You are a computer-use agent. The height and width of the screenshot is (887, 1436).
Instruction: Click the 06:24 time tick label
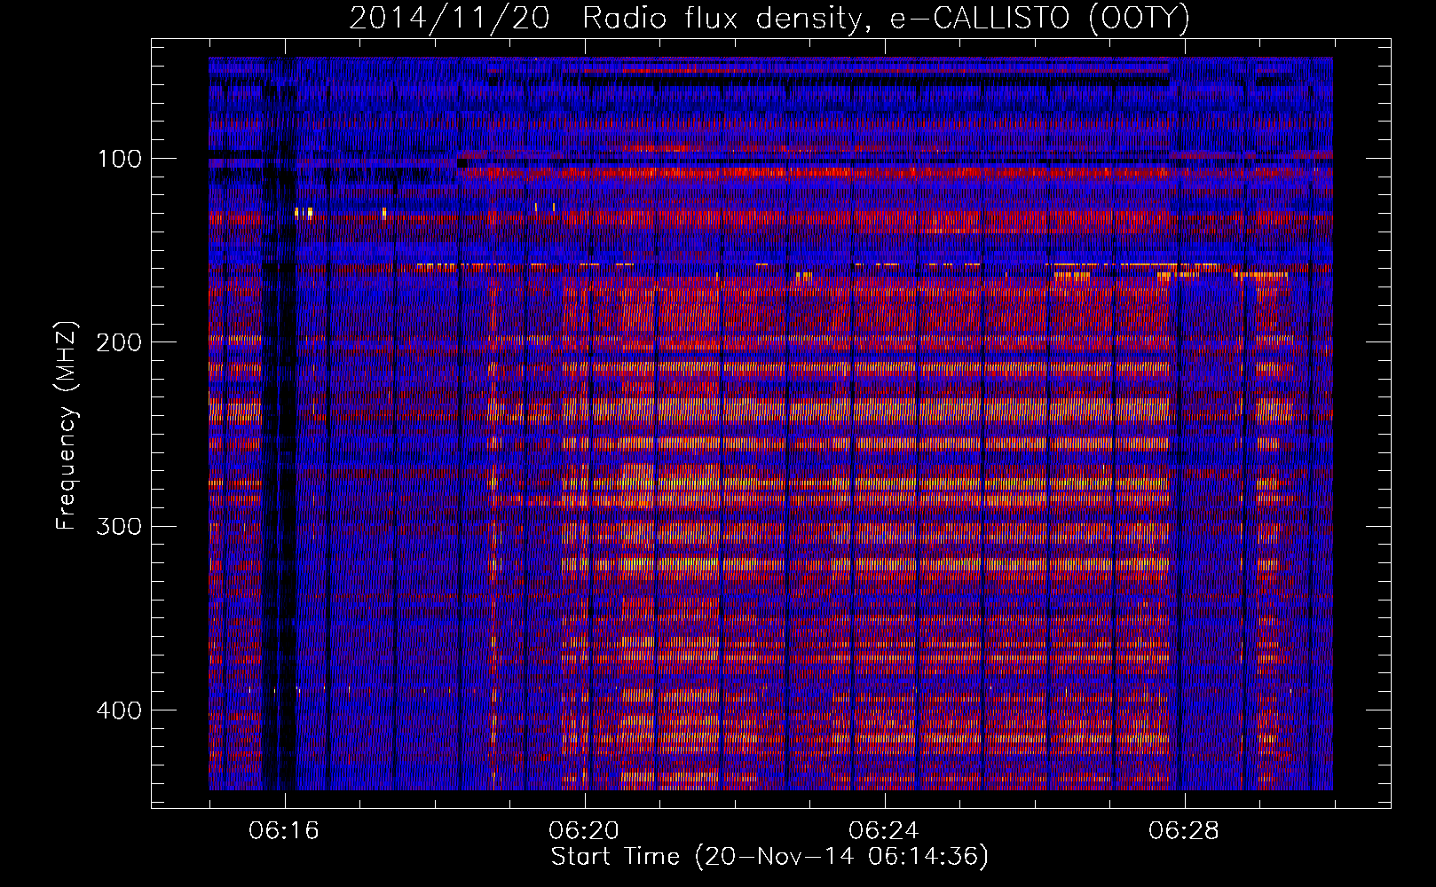click(x=884, y=831)
